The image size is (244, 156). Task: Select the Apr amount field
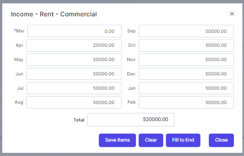pos(74,45)
